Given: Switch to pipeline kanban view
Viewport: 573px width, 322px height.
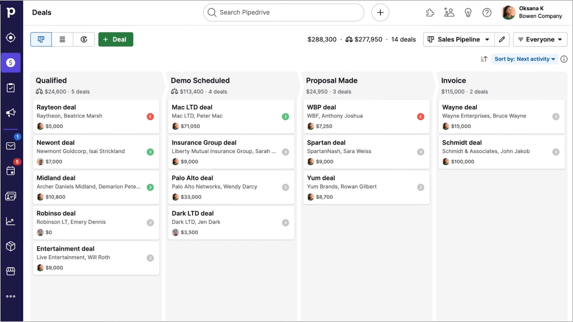Looking at the screenshot, I should (41, 39).
